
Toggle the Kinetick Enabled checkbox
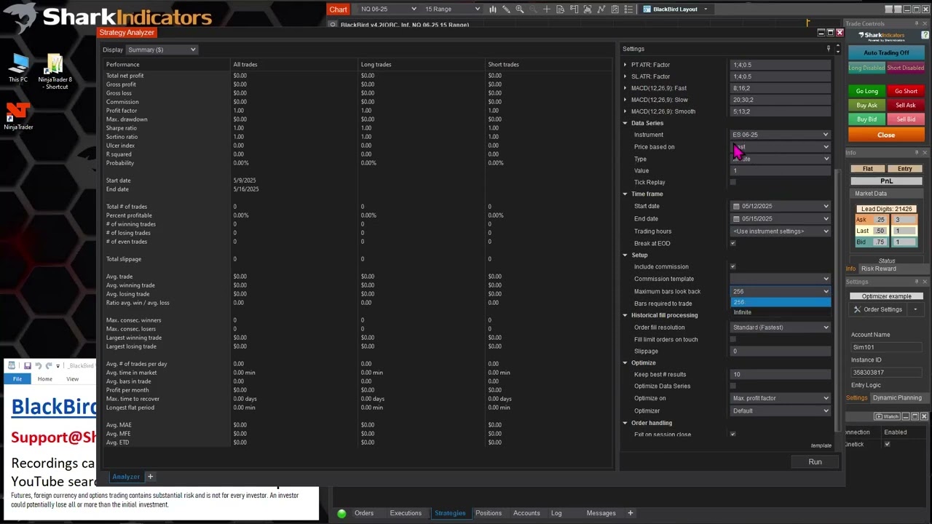pyautogui.click(x=887, y=444)
